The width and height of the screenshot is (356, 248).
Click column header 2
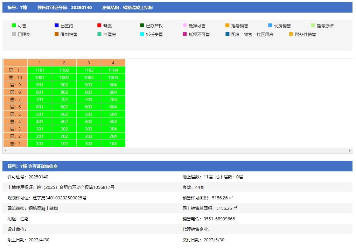[64, 63]
